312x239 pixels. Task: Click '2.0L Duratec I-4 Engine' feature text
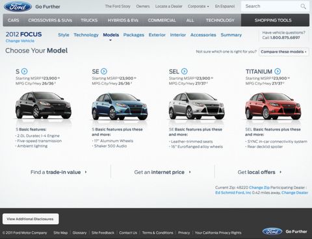pos(38,136)
